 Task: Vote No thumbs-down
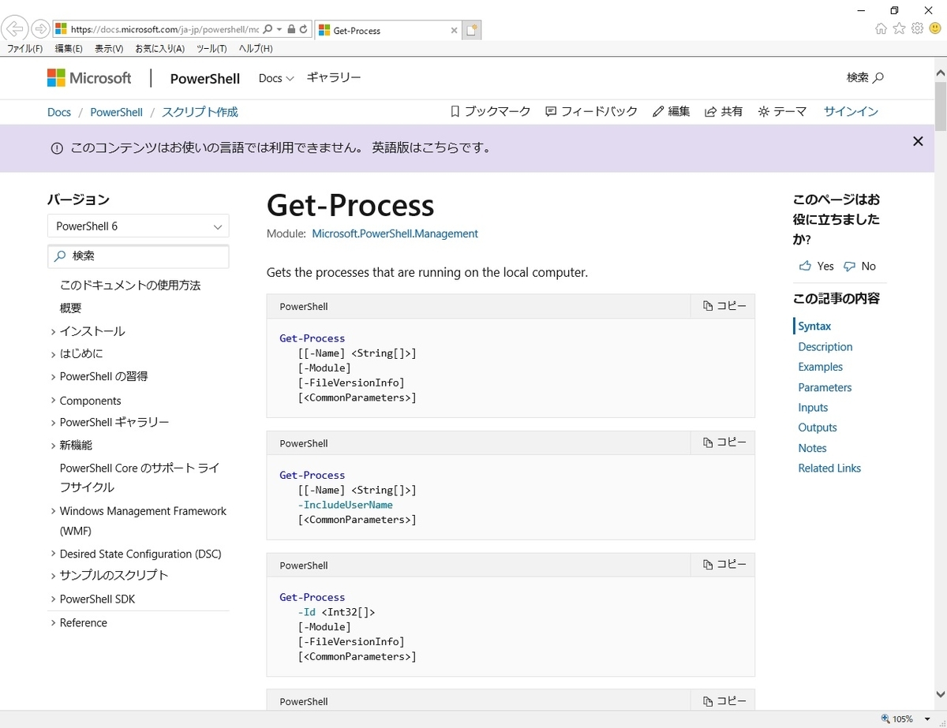859,267
